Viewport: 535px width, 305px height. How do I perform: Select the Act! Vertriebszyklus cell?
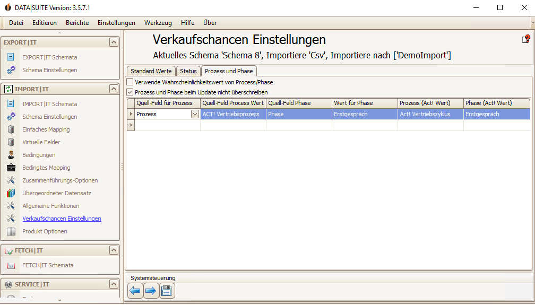tap(430, 114)
